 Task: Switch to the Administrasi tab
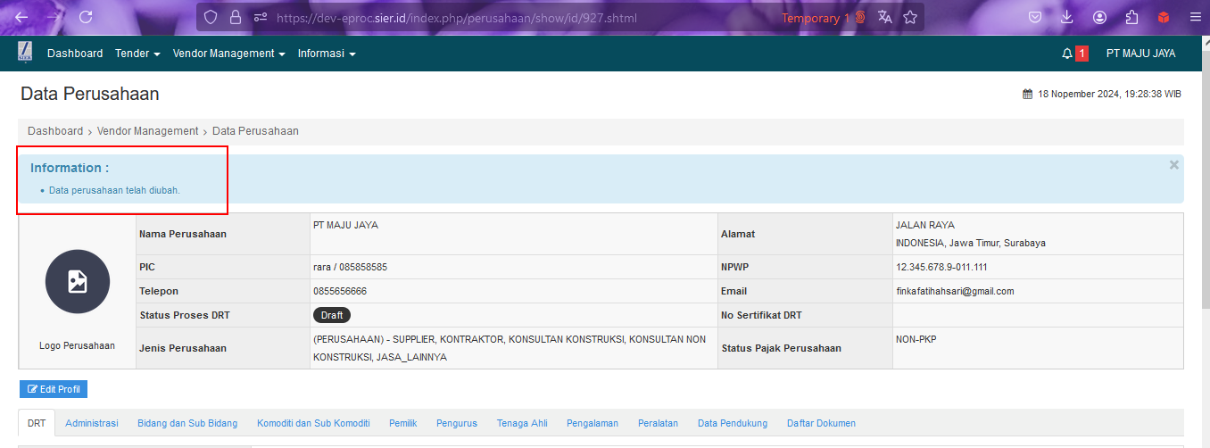(x=92, y=424)
